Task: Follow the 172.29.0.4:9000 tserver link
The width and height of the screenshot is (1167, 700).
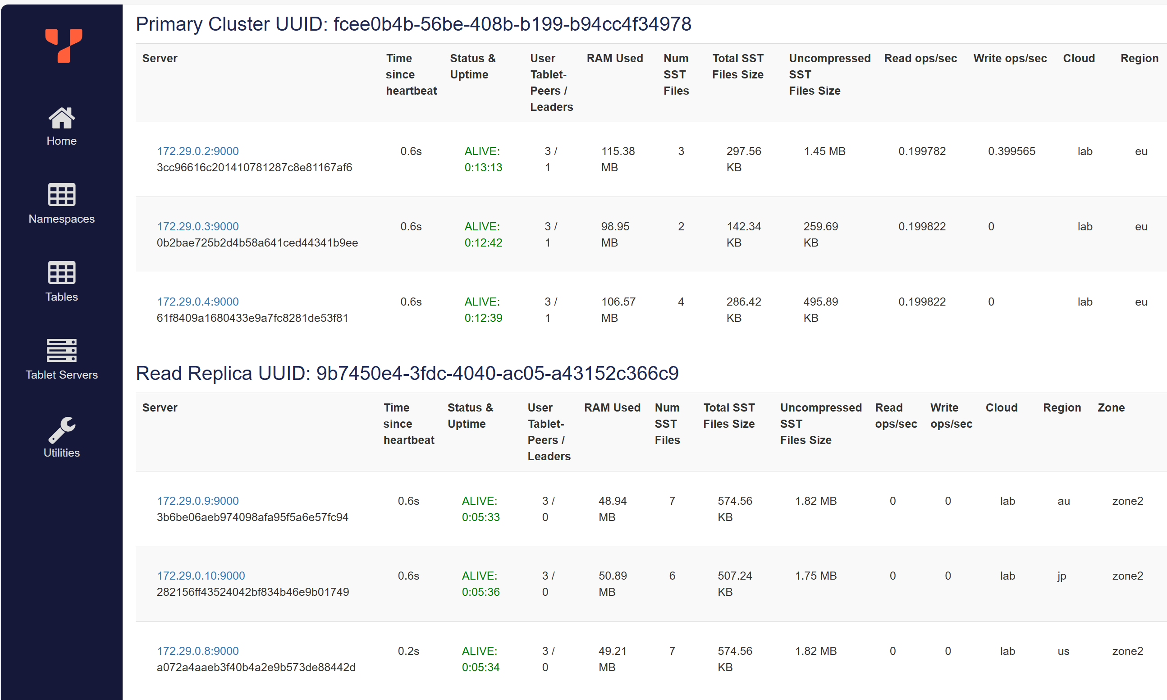Action: 197,302
